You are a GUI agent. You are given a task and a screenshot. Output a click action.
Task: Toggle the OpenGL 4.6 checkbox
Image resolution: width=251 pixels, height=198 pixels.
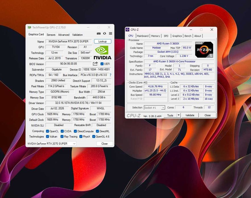point(94,137)
